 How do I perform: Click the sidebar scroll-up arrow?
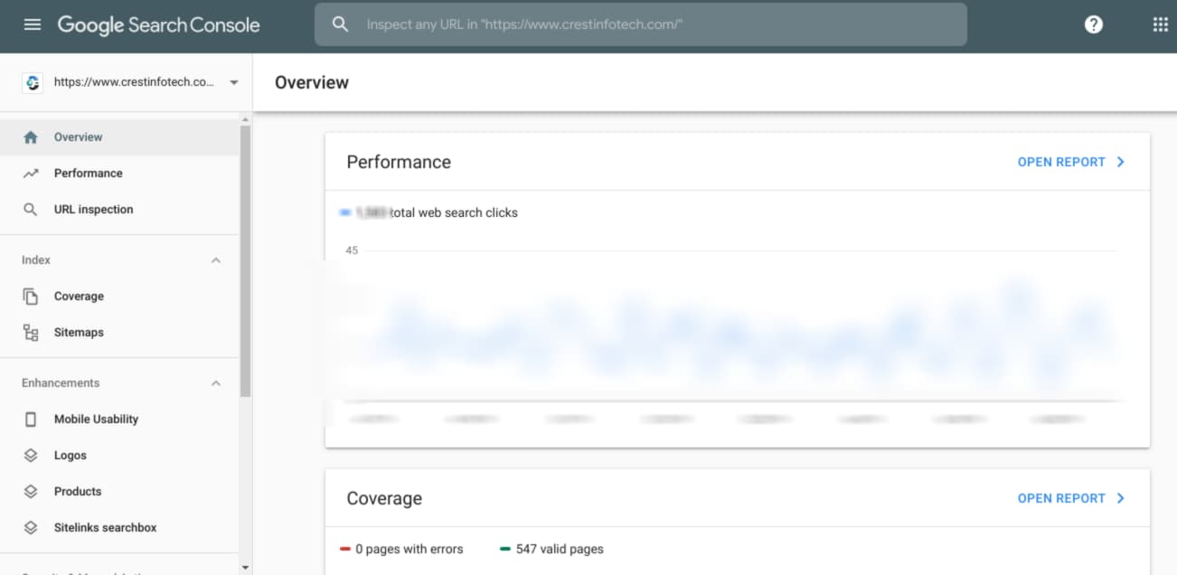245,118
